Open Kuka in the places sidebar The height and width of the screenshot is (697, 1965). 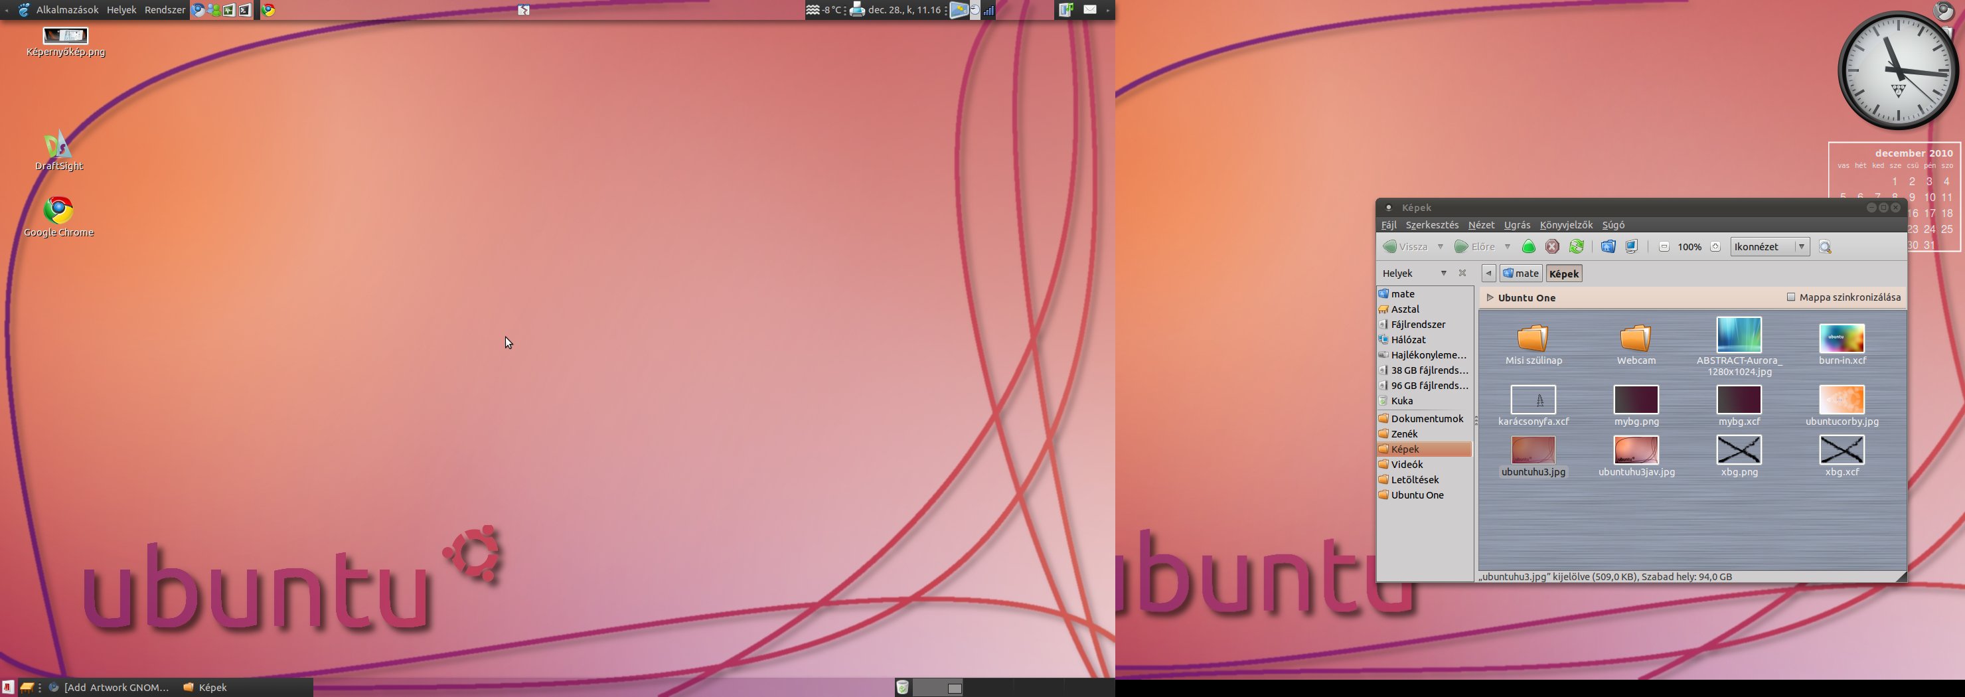tap(1425, 400)
